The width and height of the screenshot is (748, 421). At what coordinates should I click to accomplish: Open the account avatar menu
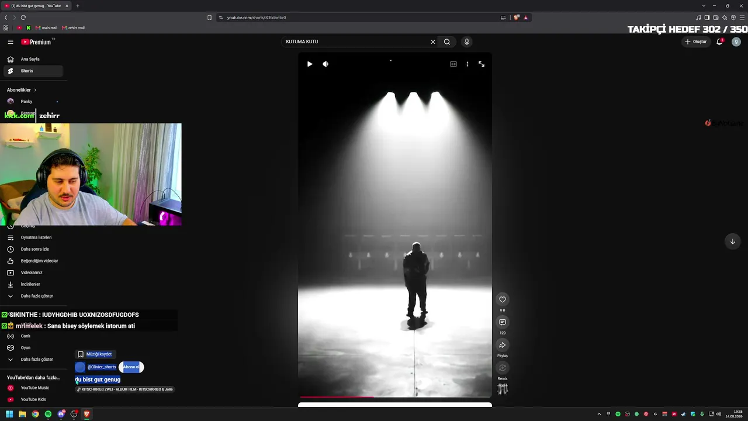(x=736, y=42)
